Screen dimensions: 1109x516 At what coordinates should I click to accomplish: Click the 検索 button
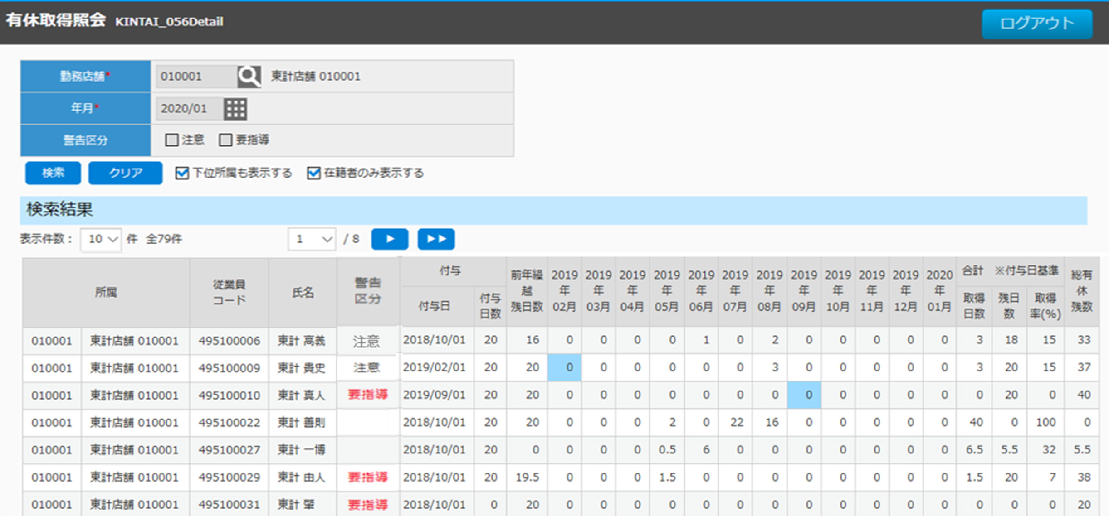tap(53, 173)
